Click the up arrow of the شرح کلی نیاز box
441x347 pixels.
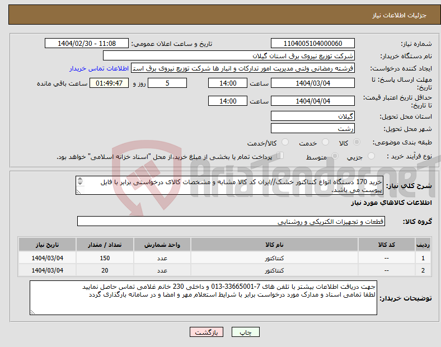tap(80, 179)
